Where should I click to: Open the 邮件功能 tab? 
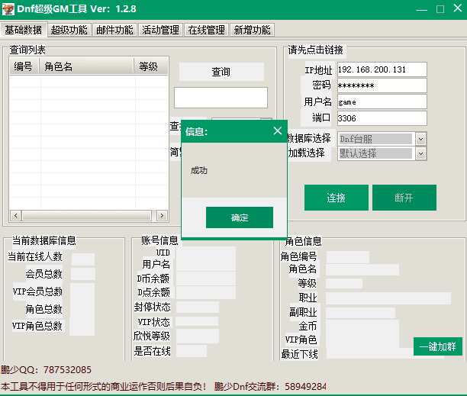[x=115, y=31]
